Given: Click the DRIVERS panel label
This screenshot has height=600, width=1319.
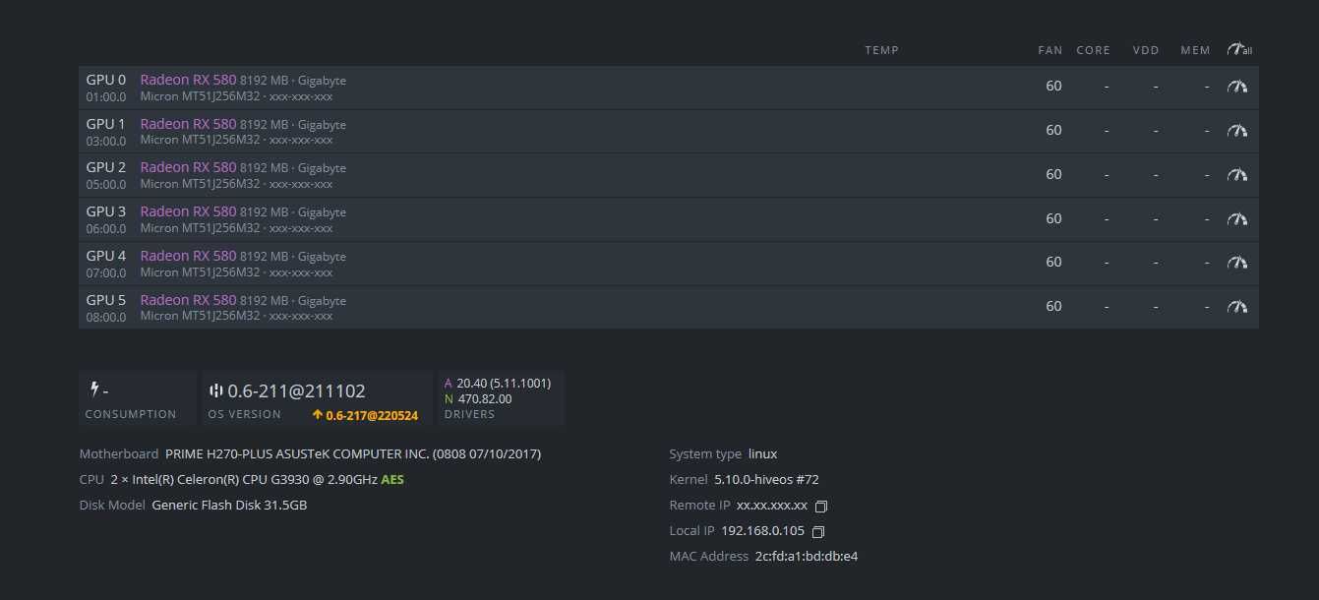Looking at the screenshot, I should pos(469,414).
